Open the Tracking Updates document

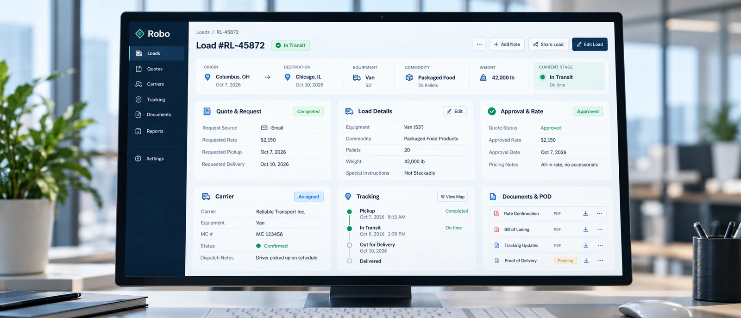521,246
